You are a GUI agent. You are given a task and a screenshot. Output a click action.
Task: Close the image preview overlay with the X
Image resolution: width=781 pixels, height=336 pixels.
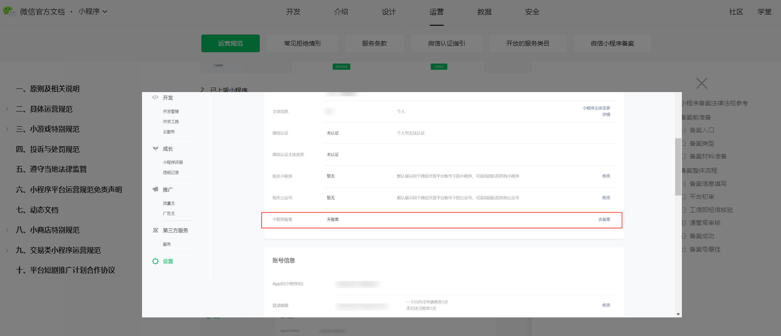[701, 83]
